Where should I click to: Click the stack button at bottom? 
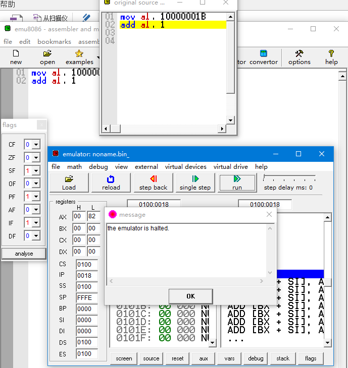coord(283,358)
